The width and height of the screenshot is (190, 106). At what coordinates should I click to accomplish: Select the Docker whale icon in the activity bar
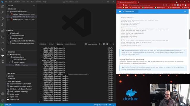pos(3,55)
